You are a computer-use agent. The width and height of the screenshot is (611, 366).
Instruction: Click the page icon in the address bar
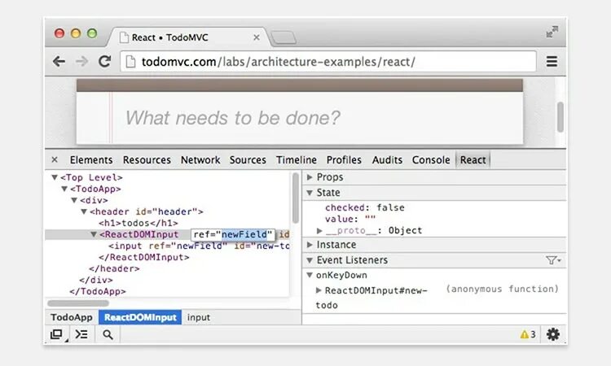(130, 62)
